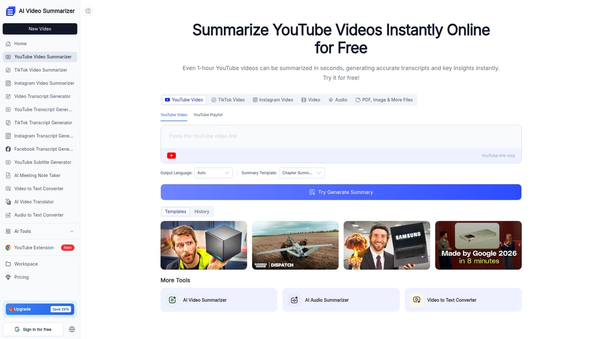The height and width of the screenshot is (339, 602).
Task: Click the AI Video Translator icon
Action: coord(8,202)
